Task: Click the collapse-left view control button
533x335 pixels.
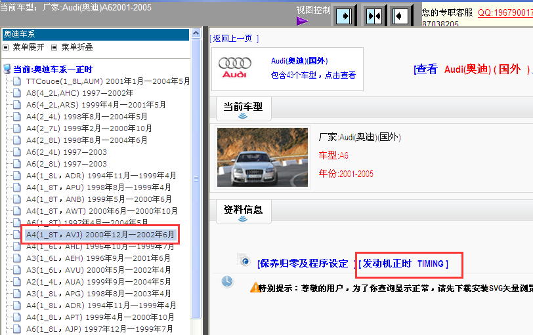Action: (400, 16)
